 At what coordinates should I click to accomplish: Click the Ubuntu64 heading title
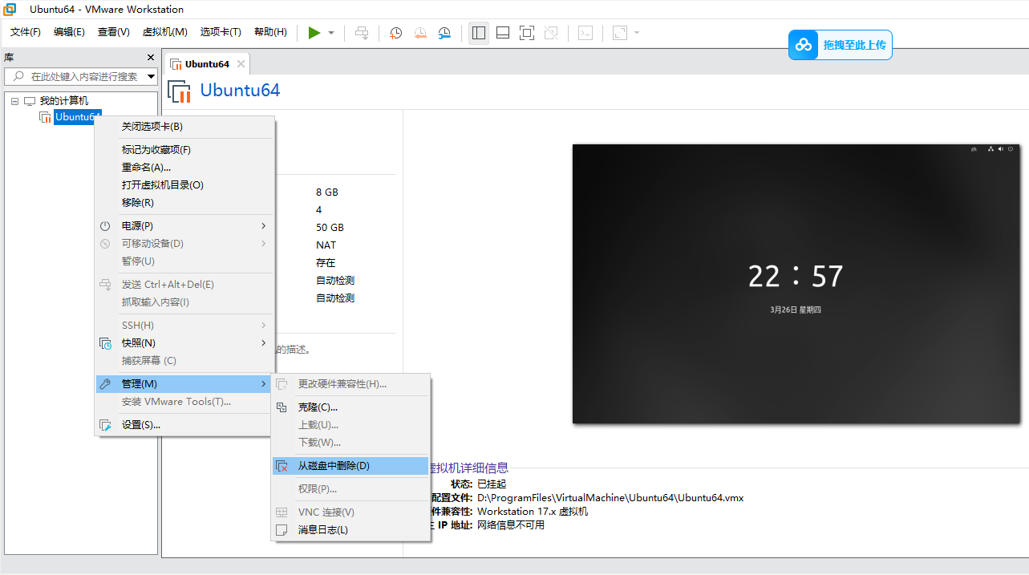[x=240, y=90]
